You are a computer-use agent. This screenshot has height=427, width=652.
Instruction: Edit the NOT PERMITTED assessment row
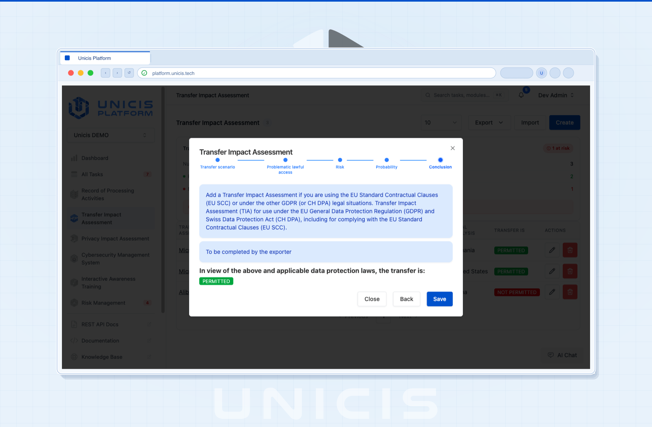552,292
